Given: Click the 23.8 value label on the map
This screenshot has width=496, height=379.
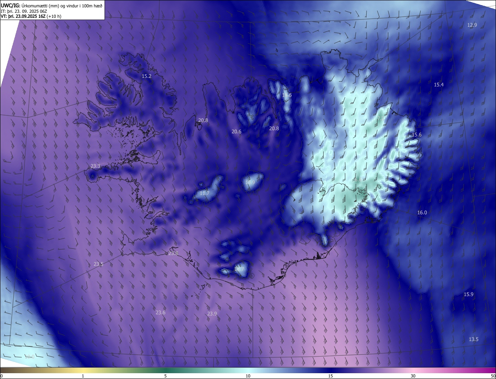Looking at the screenshot, I should [173, 253].
